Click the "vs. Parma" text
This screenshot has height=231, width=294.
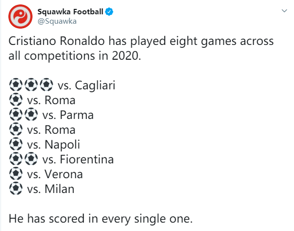(68, 115)
